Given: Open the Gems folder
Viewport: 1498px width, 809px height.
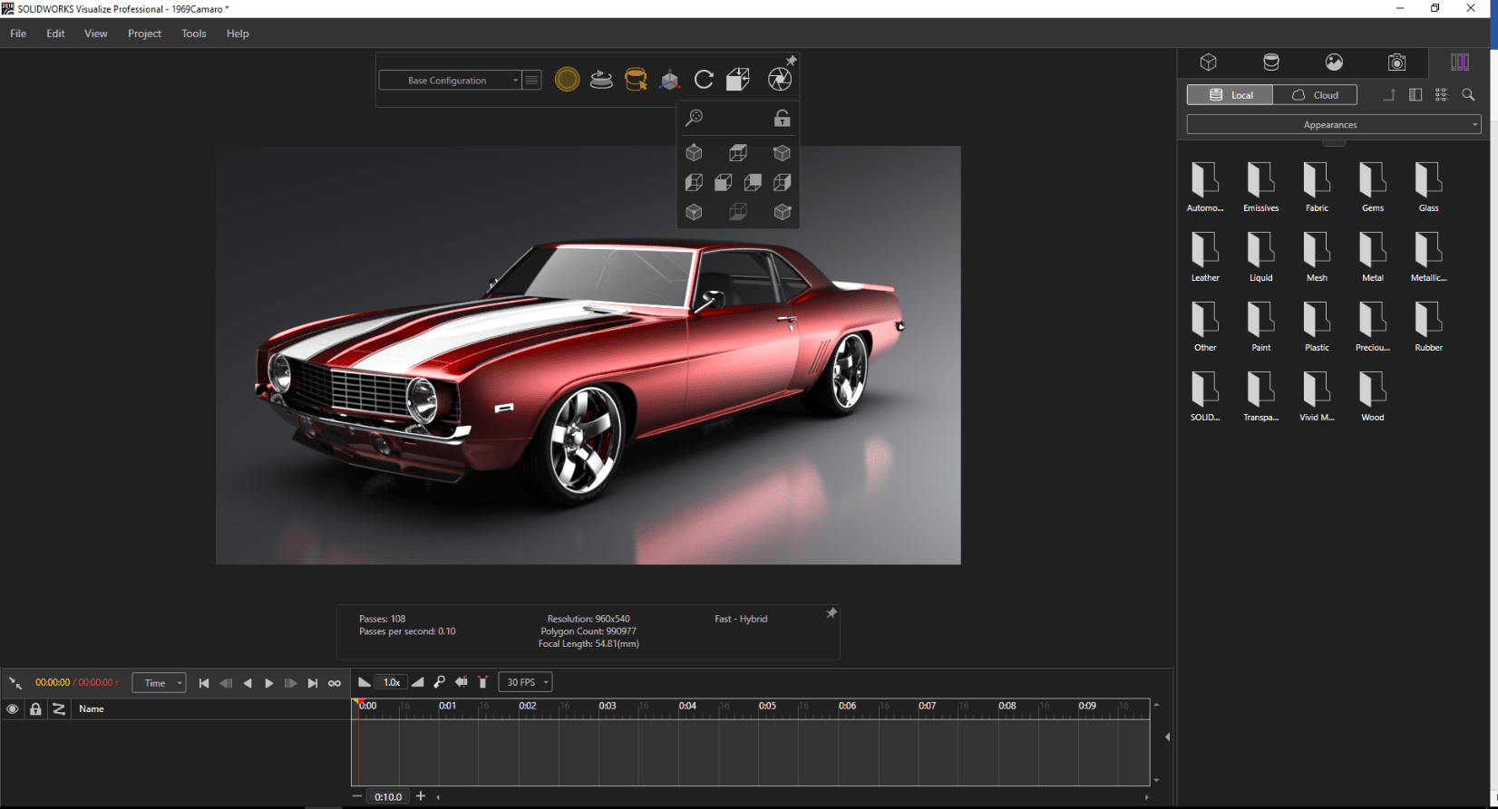Looking at the screenshot, I should [1373, 187].
